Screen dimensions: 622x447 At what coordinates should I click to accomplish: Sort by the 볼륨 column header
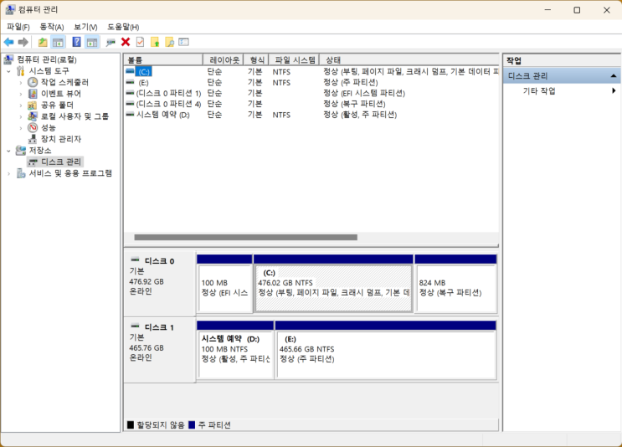tap(163, 60)
